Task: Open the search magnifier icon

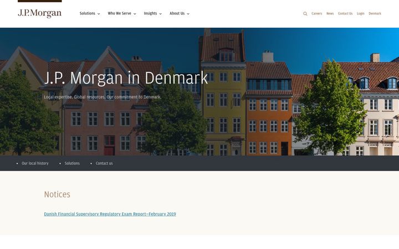Action: point(305,14)
